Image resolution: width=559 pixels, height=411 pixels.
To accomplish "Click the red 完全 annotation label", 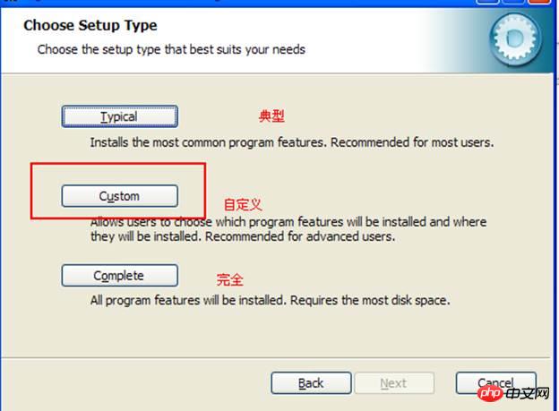I will (x=229, y=278).
